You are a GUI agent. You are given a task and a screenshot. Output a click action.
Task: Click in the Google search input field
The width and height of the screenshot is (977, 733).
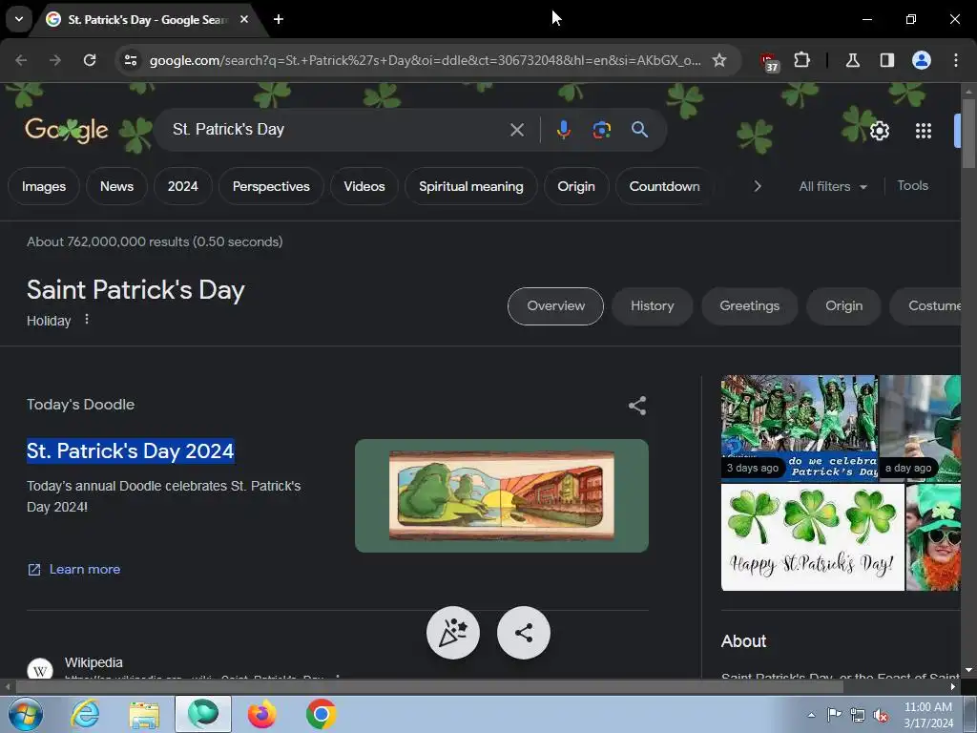tap(337, 130)
